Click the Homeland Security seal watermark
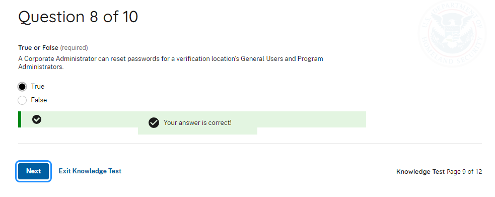The image size is (495, 197). coord(452,33)
